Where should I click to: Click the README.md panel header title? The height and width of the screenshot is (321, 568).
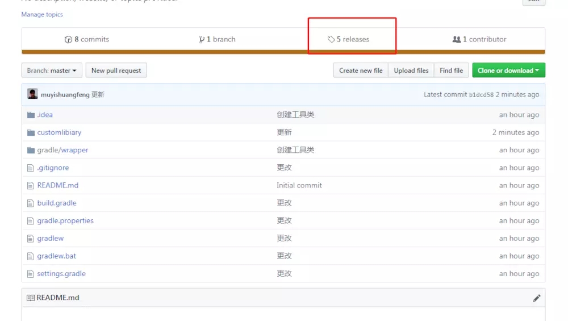[58, 298]
